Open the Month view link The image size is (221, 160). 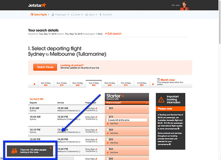coord(167,80)
